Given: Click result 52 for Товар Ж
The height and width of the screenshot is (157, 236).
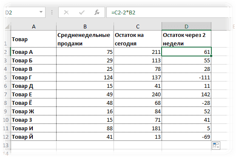Looking at the screenshot, I should (x=187, y=111).
